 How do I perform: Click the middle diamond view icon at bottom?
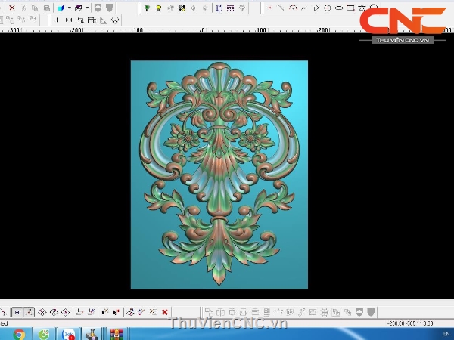coord(54,312)
